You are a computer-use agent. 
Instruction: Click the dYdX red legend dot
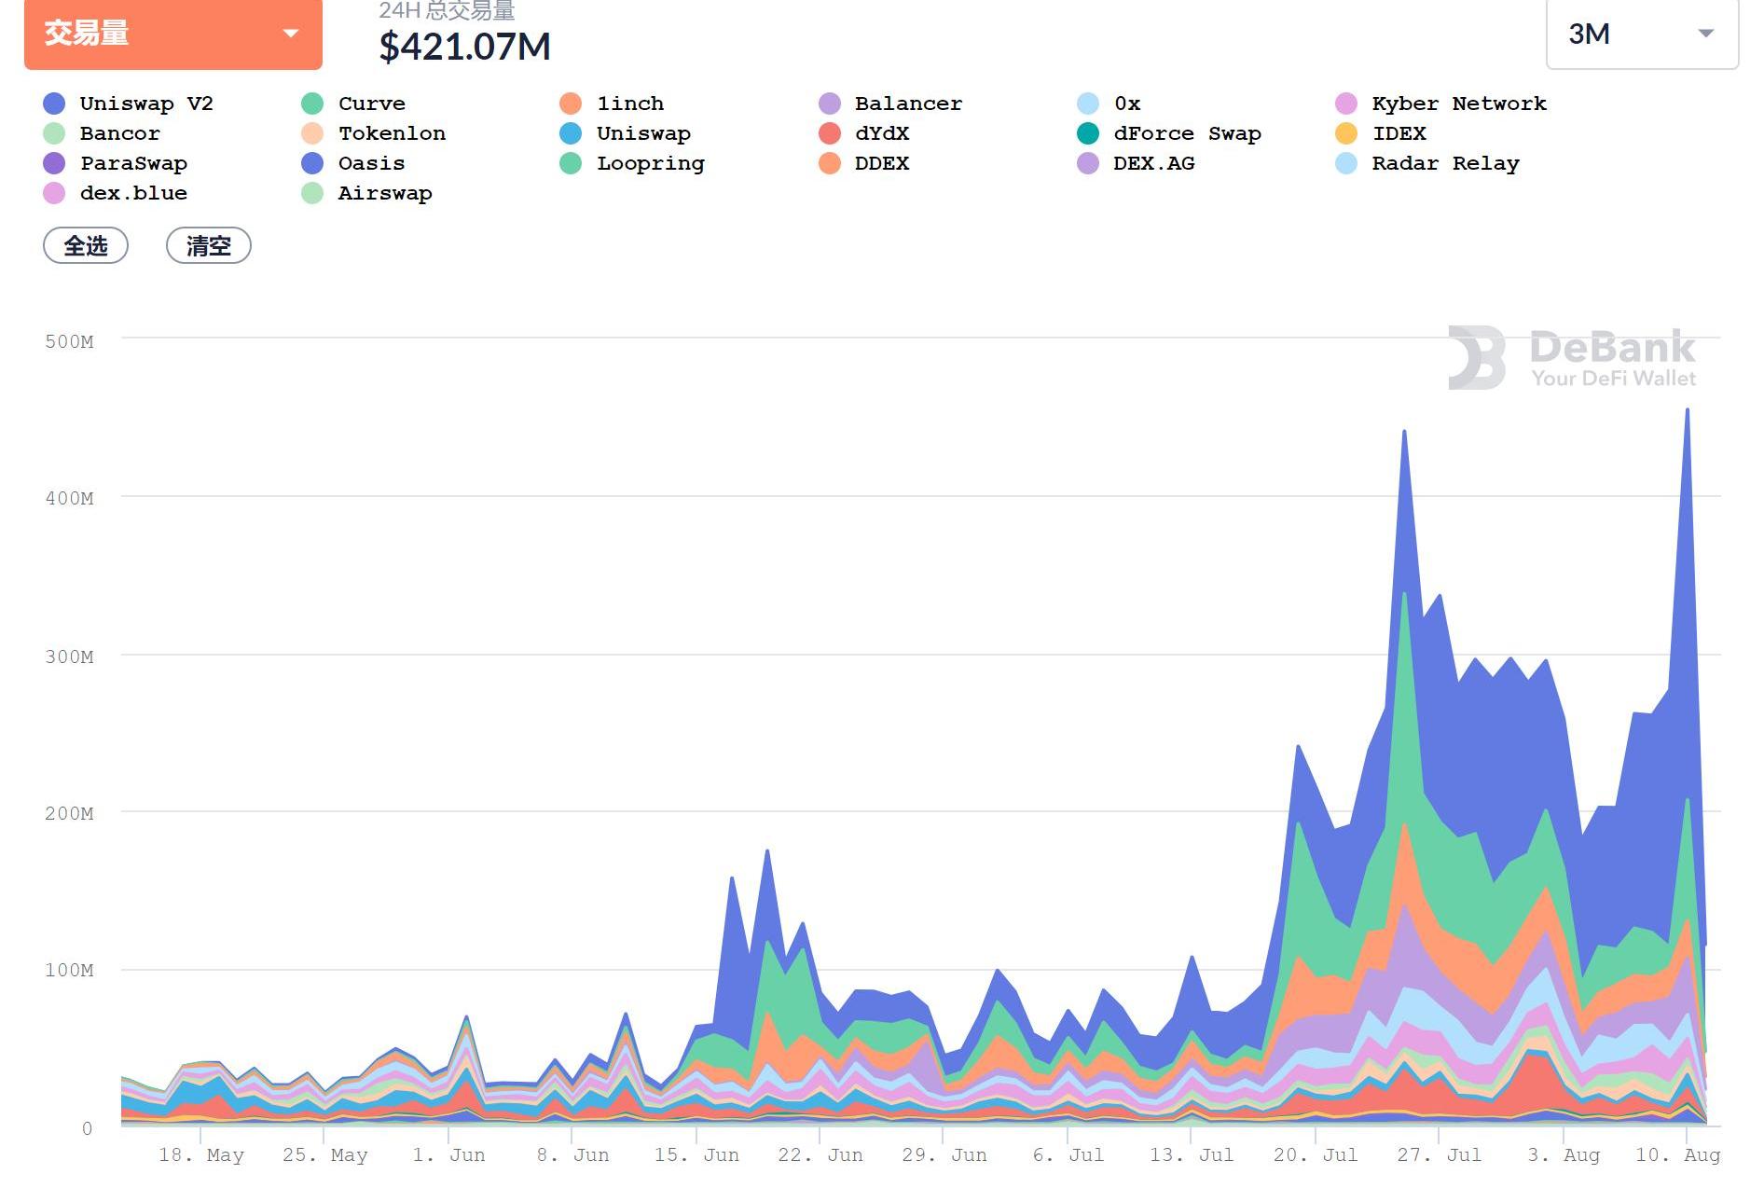[830, 133]
